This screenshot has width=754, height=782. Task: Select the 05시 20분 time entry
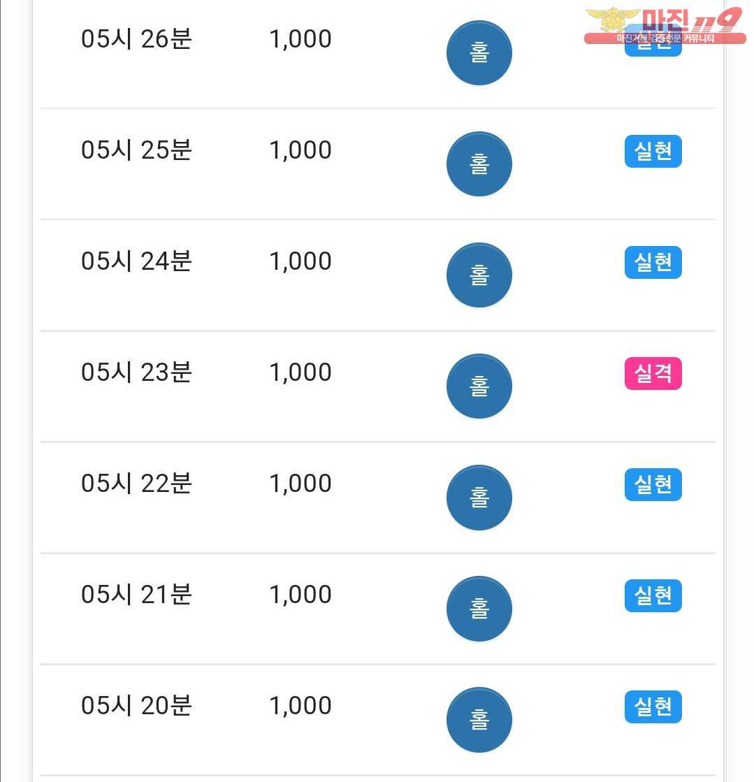click(136, 707)
